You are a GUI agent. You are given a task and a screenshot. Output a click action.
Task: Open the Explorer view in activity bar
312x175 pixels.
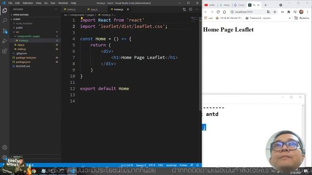click(x=4, y=10)
